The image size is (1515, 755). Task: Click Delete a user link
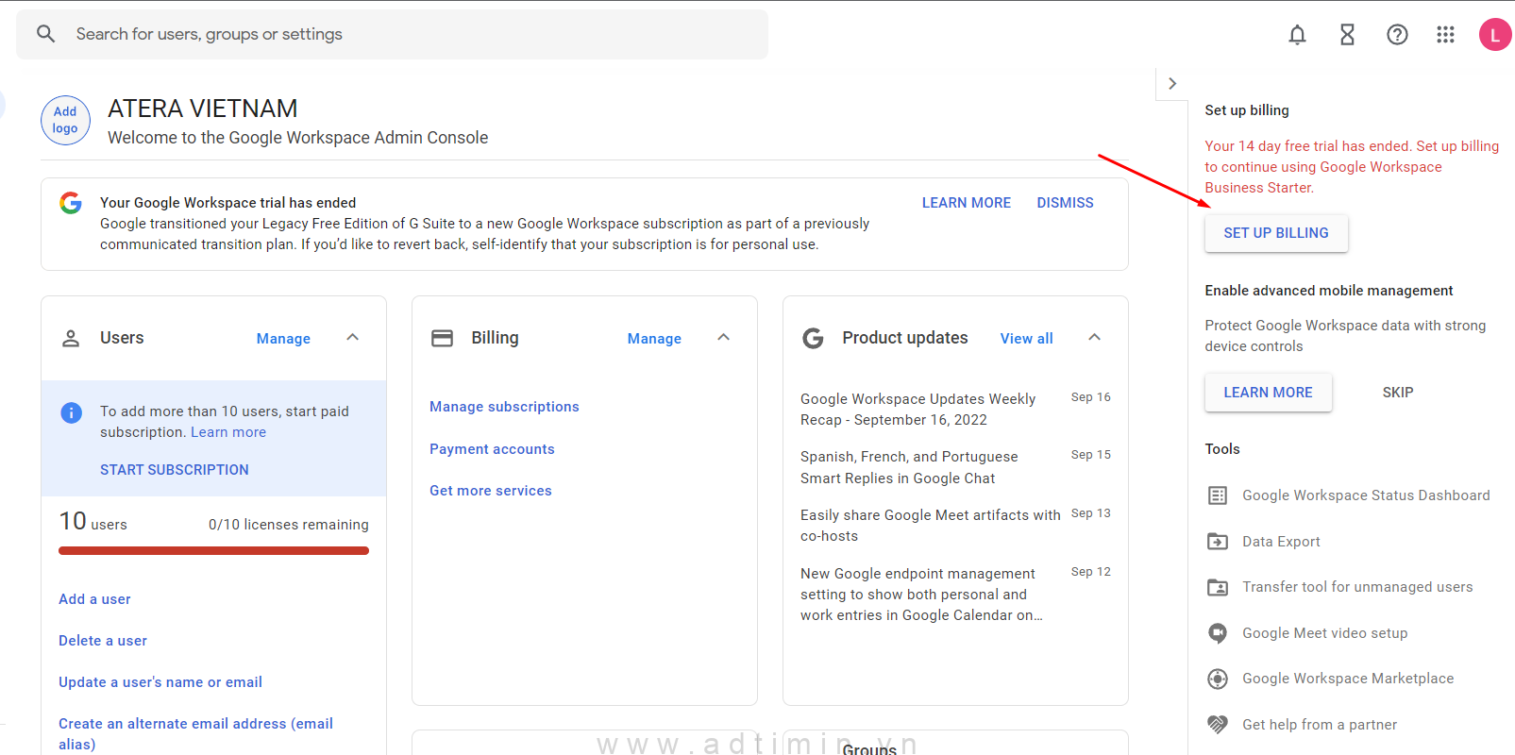103,641
